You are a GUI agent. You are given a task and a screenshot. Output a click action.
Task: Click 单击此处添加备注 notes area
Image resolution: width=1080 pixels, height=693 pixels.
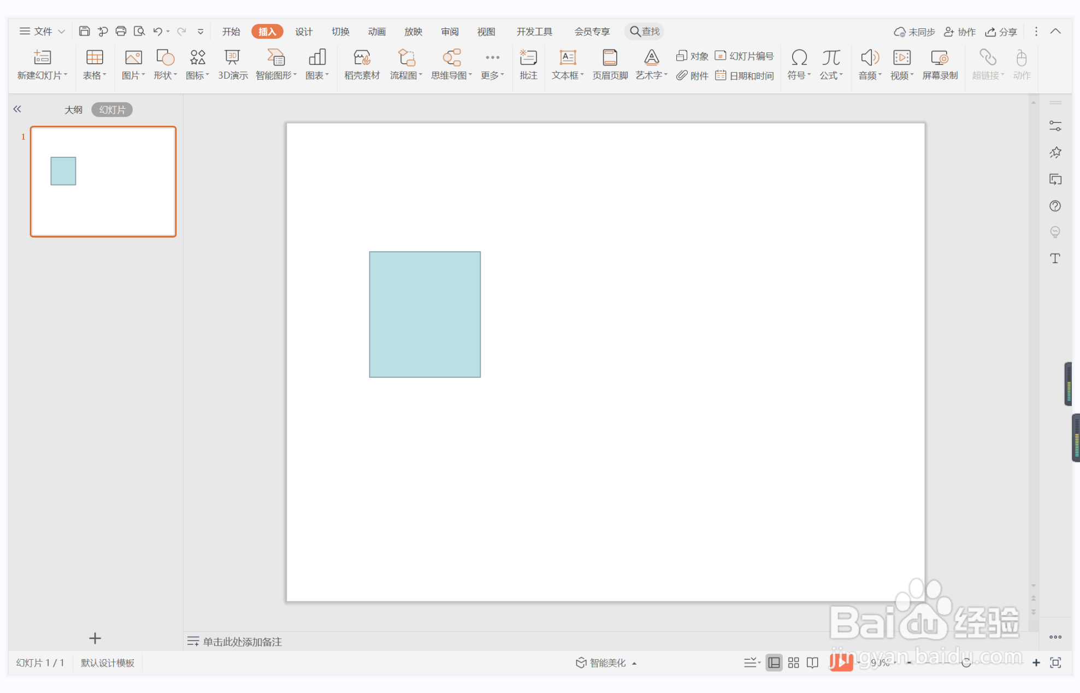pyautogui.click(x=242, y=641)
